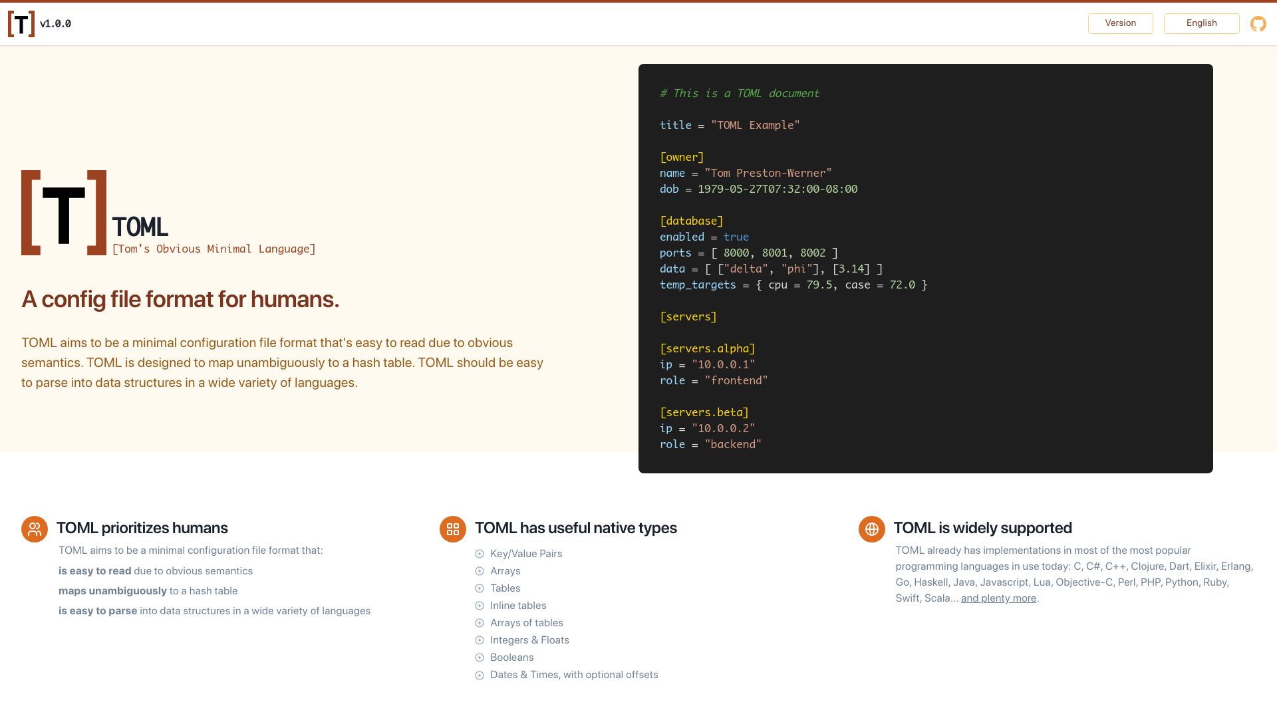This screenshot has width=1277, height=718.
Task: Follow the "and plenty more" link
Action: (998, 598)
